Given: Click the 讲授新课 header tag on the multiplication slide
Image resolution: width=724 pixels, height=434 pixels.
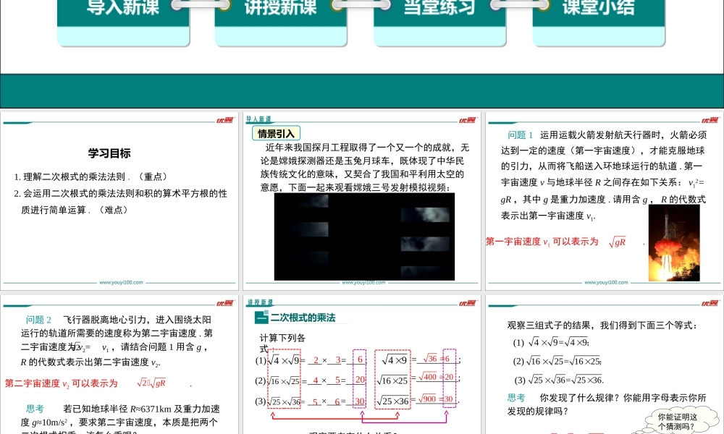Looking at the screenshot, I should coord(259,302).
